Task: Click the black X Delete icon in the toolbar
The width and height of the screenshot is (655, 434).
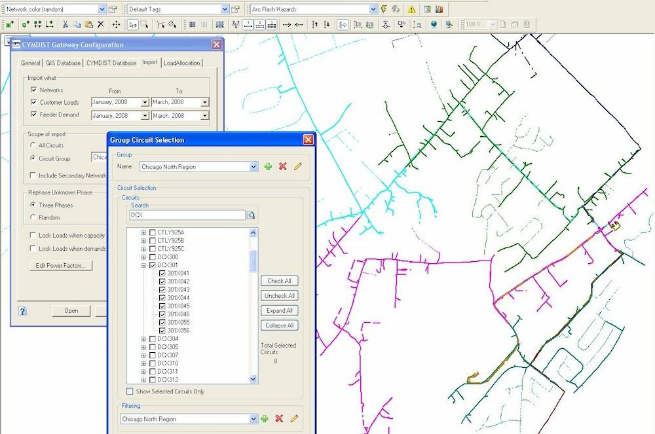Action: coord(101,25)
